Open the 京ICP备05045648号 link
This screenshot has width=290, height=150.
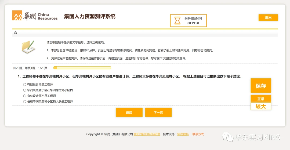[x=147, y=134]
